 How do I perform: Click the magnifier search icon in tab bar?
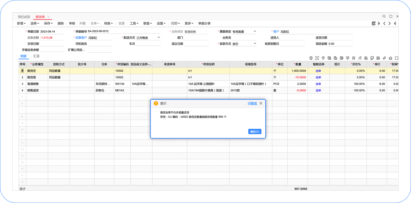coord(384,16)
